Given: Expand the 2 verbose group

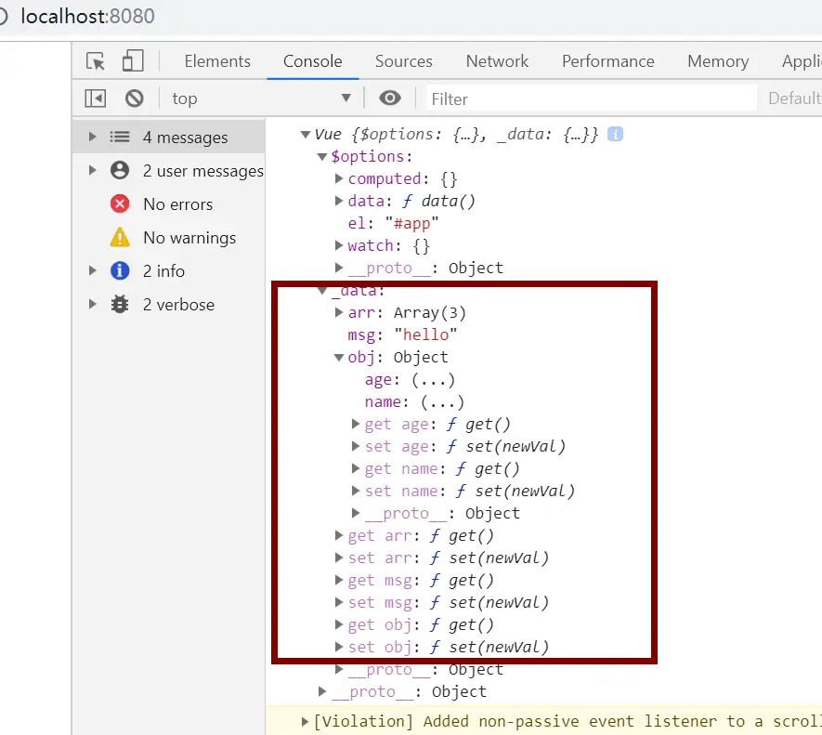Looking at the screenshot, I should click(x=92, y=304).
